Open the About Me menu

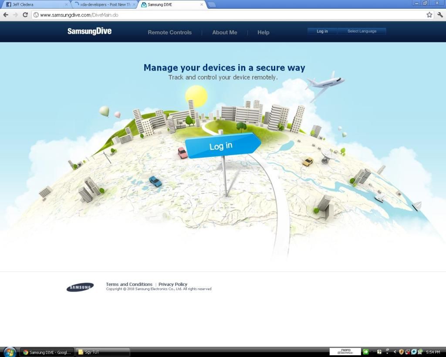[224, 32]
